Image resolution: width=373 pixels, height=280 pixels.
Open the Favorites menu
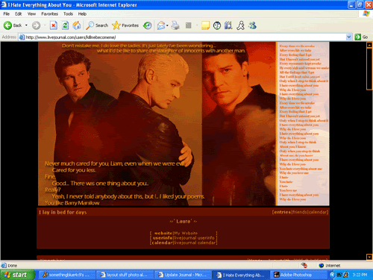click(x=49, y=14)
